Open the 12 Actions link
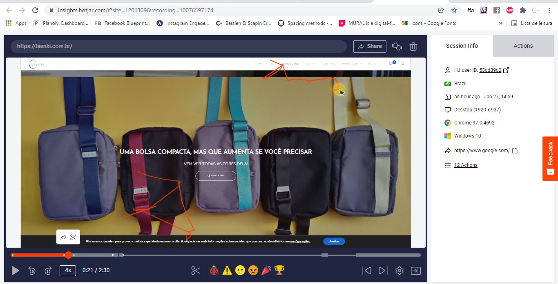Screen dimensions: 558x284 pyautogui.click(x=466, y=165)
